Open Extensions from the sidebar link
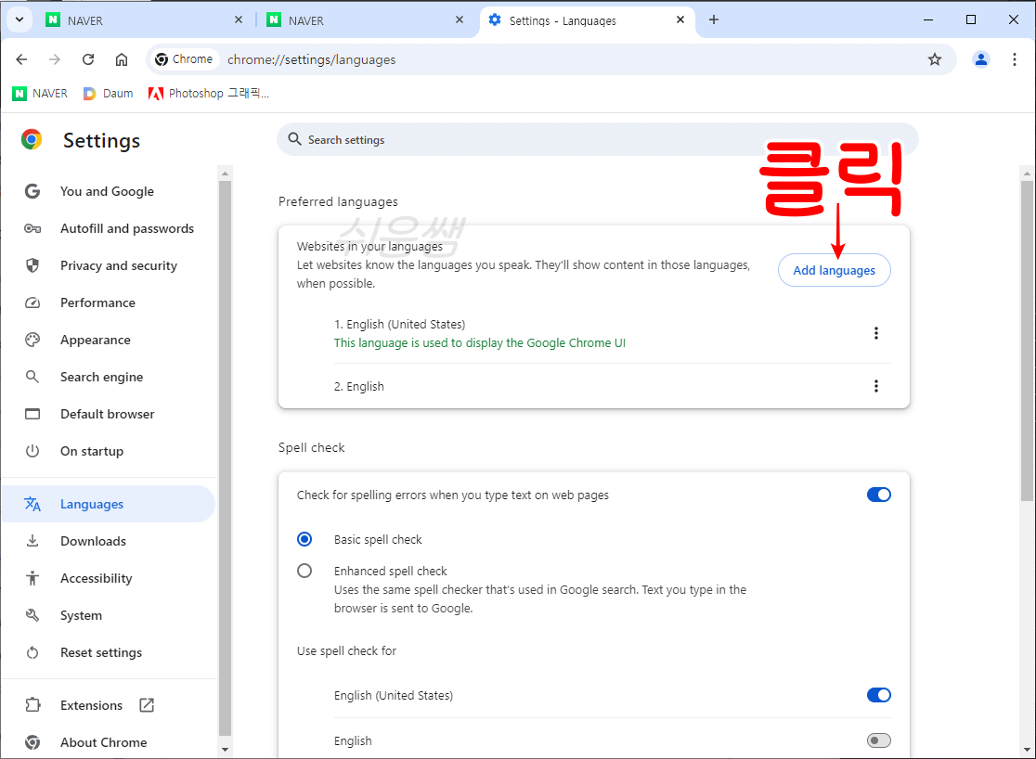The width and height of the screenshot is (1036, 759). tap(91, 705)
